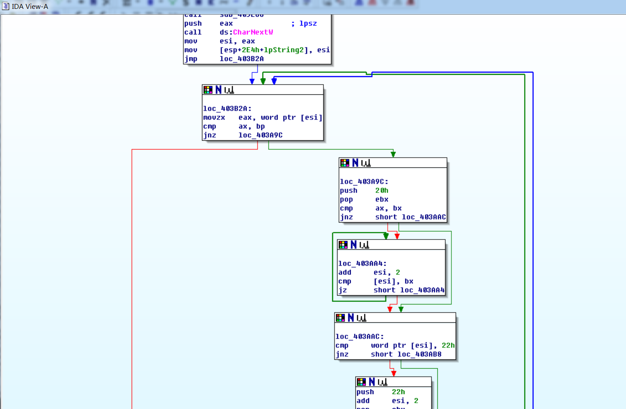Click the jmp loc_403B2A target operand
Image resolution: width=626 pixels, height=409 pixels.
coord(241,59)
